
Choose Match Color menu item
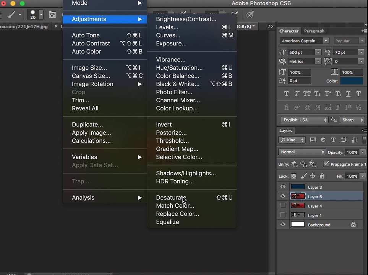tap(192, 206)
